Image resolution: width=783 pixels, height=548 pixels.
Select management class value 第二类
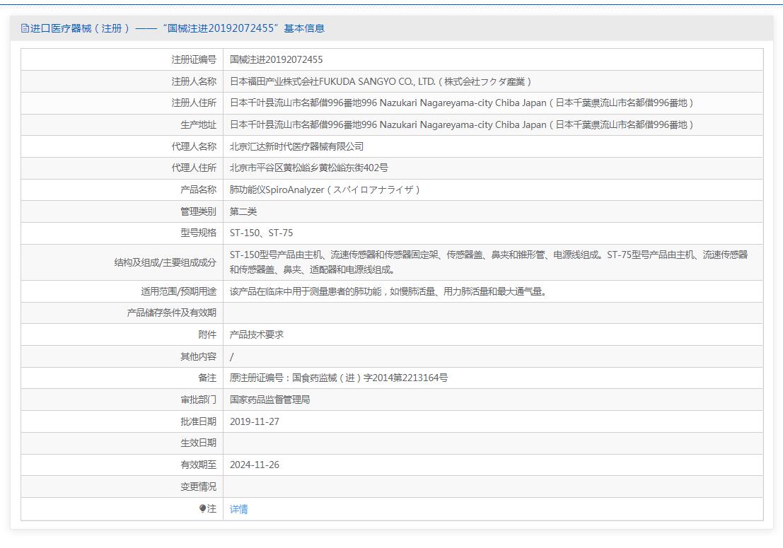(243, 211)
